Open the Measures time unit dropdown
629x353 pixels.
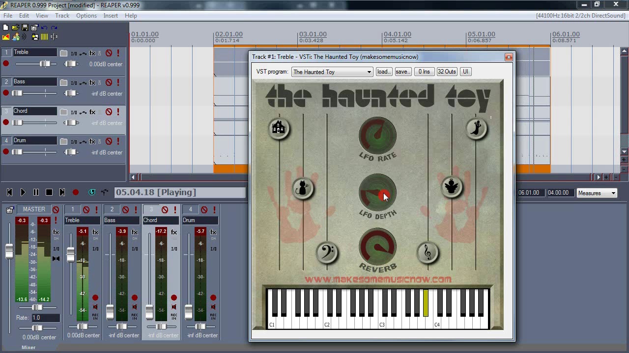(597, 193)
